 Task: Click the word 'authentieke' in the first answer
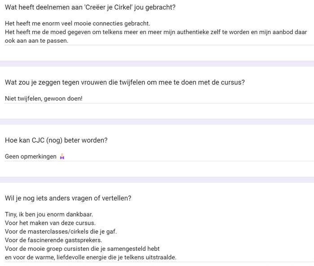click(193, 32)
